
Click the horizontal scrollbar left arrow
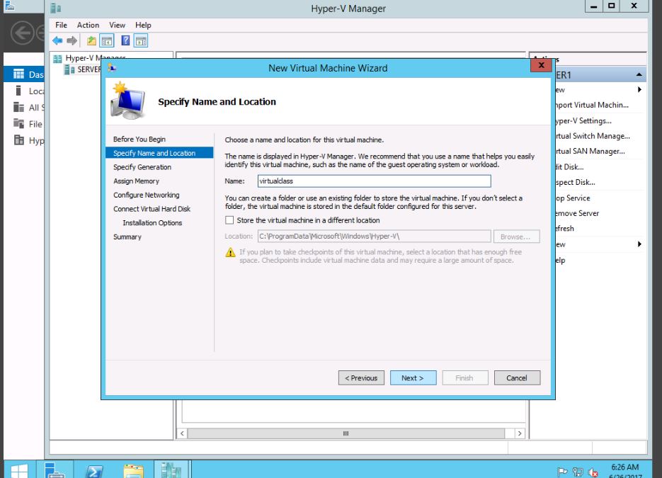tap(183, 433)
